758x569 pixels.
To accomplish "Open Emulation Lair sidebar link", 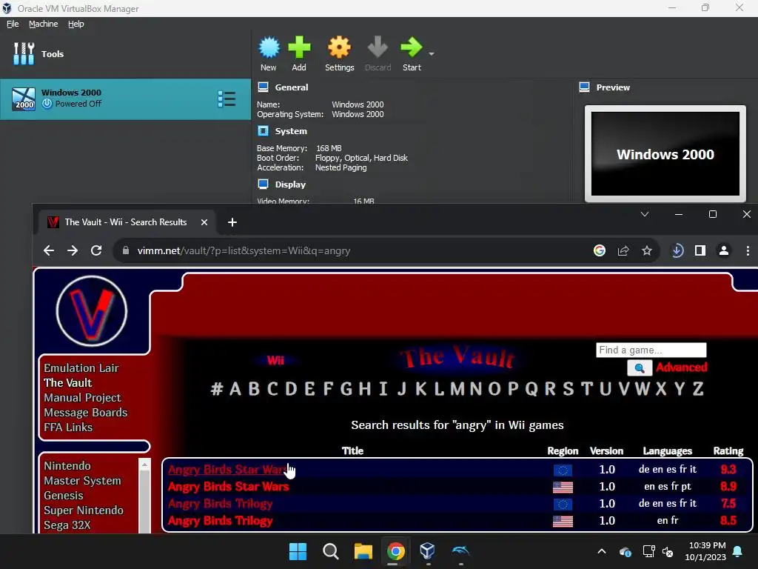I will (81, 367).
